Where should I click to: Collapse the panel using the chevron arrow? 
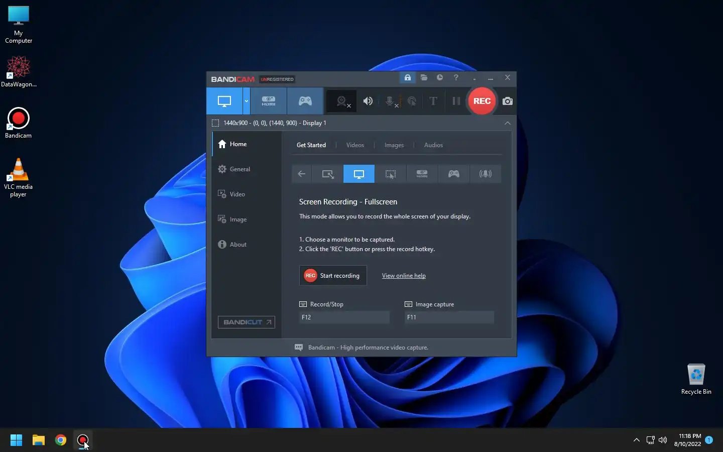[508, 123]
